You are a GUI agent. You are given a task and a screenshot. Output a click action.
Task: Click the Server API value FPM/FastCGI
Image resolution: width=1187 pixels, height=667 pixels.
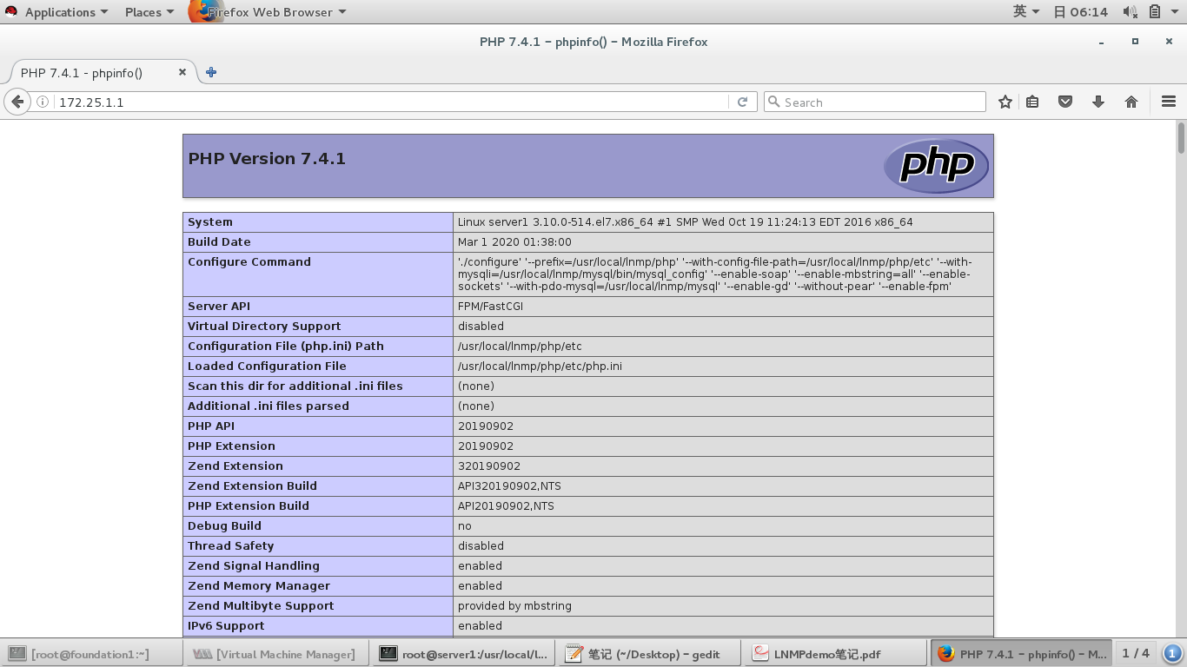tap(490, 307)
